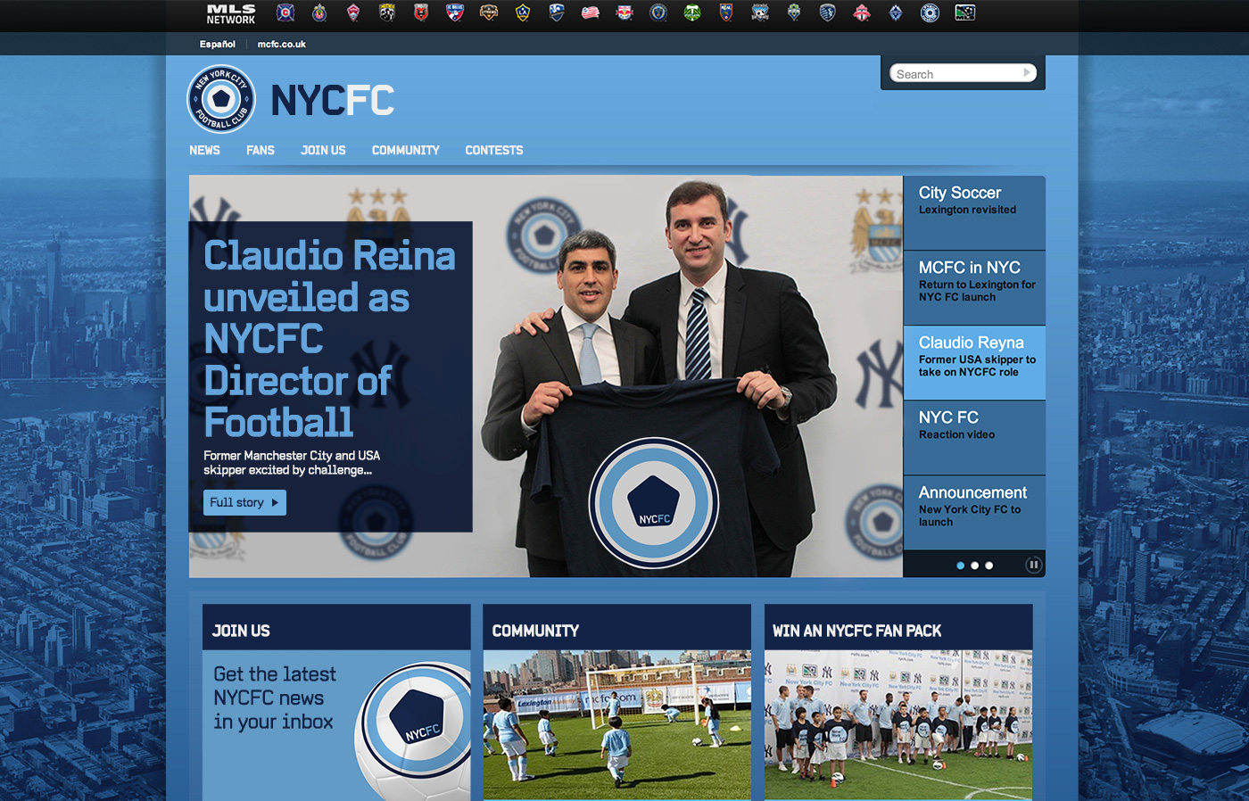Open the Houston Dynamo team crest
The image size is (1249, 801).
pyautogui.click(x=489, y=12)
